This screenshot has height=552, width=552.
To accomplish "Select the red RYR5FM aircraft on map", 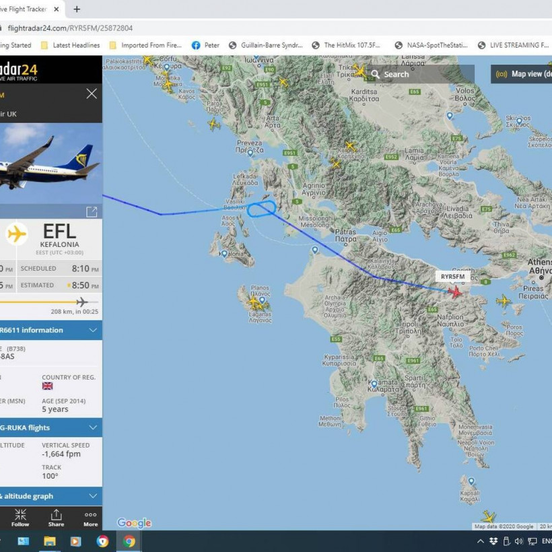I will pos(455,292).
